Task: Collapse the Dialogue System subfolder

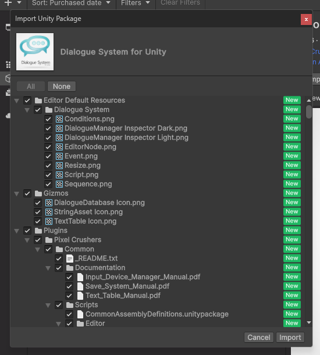Action: click(27, 110)
